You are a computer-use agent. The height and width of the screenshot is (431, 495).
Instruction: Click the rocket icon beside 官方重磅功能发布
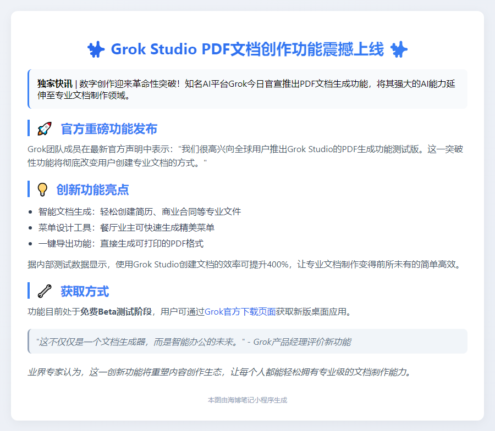(x=44, y=128)
